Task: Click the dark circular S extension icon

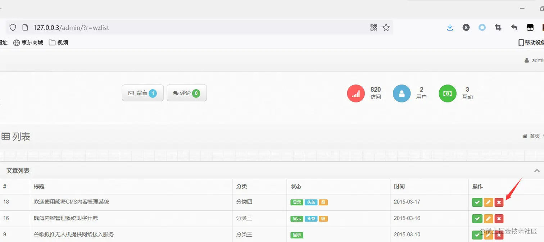Action: (466, 27)
